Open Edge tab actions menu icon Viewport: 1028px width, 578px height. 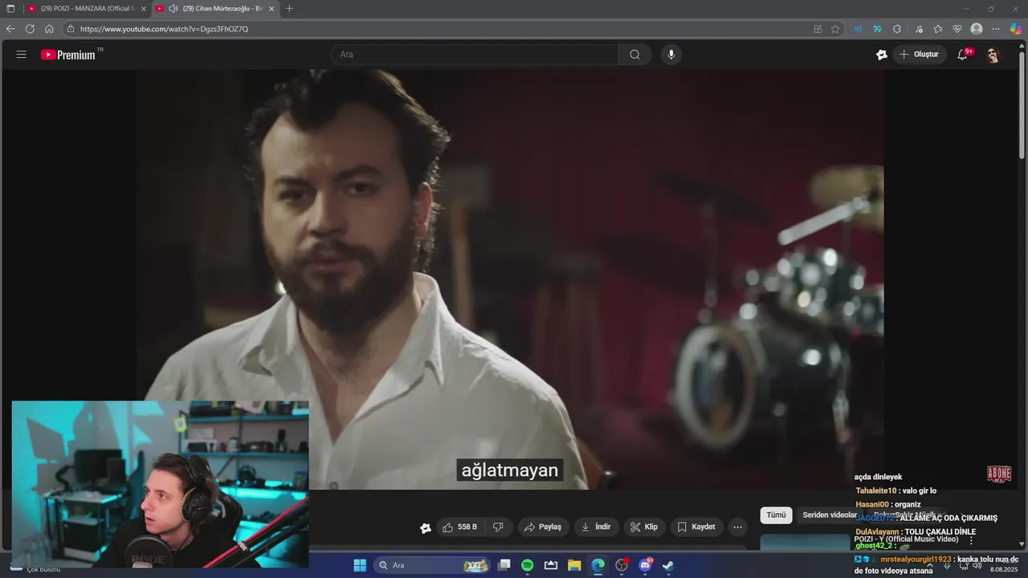pyautogui.click(x=10, y=9)
